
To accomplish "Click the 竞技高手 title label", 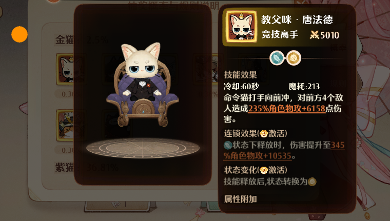I will click(280, 34).
